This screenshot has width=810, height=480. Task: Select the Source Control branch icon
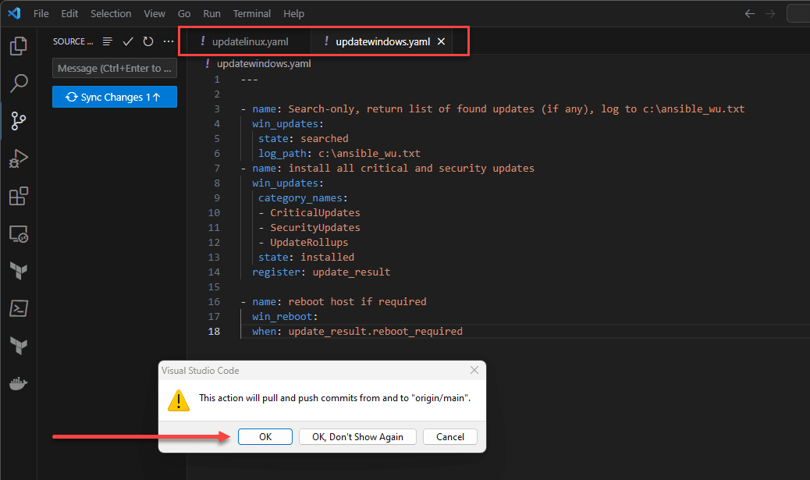(x=18, y=120)
